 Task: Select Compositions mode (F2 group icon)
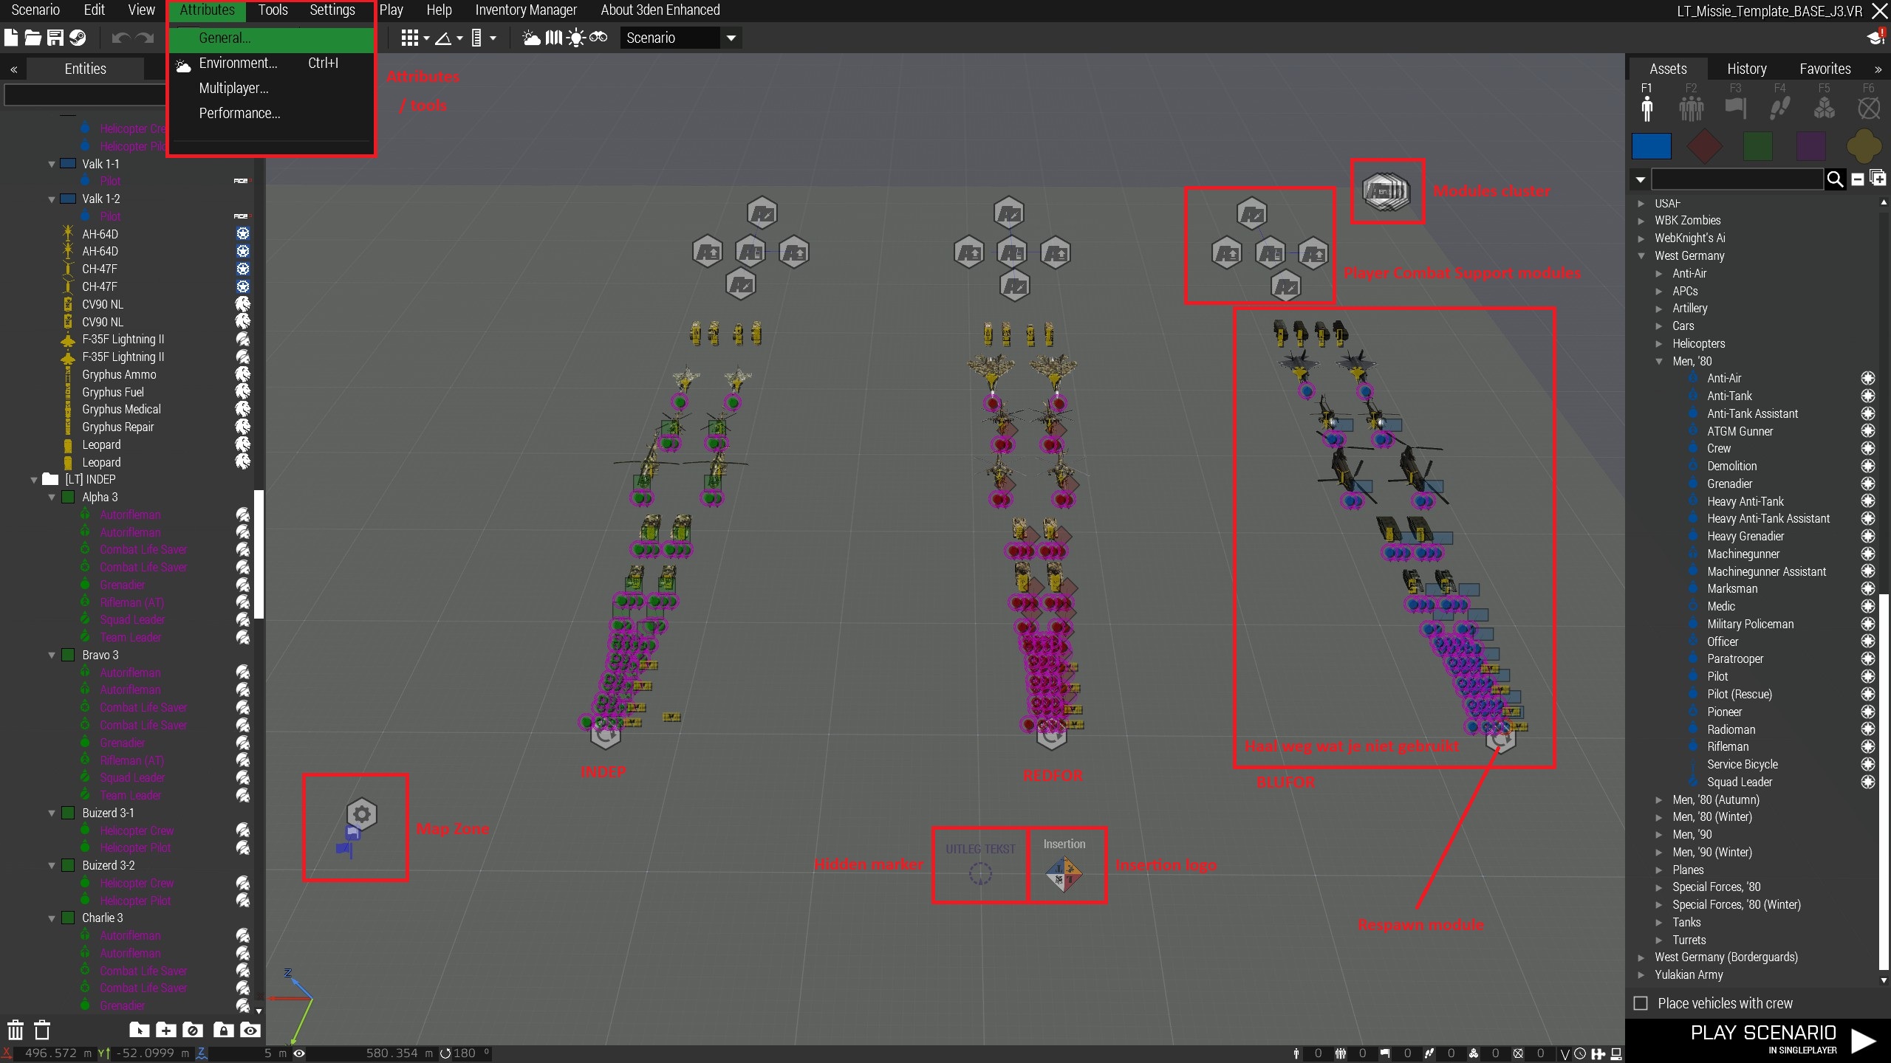pos(1691,109)
